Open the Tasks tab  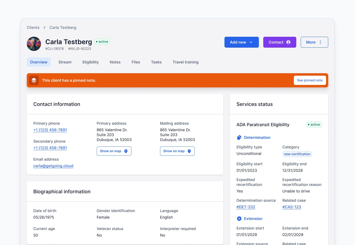156,62
